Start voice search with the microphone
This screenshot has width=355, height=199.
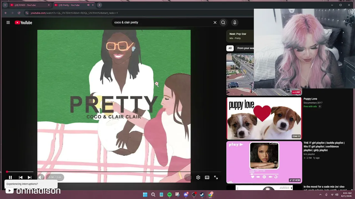pyautogui.click(x=235, y=23)
